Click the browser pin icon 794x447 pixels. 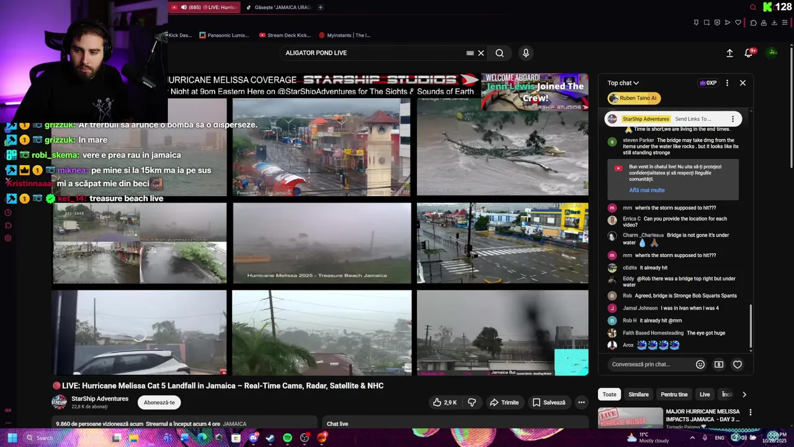[x=696, y=23]
